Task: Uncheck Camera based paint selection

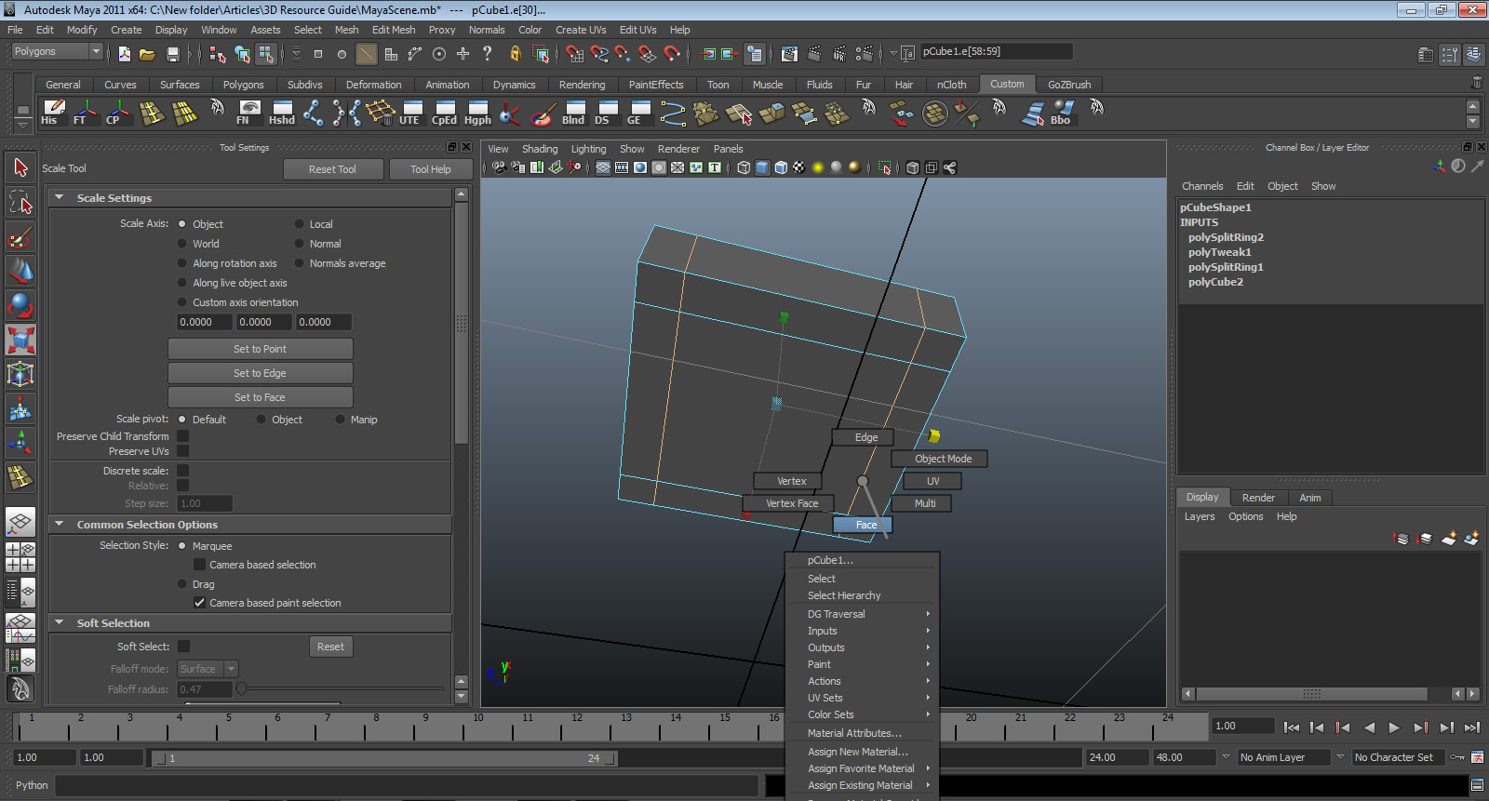Action: 199,603
